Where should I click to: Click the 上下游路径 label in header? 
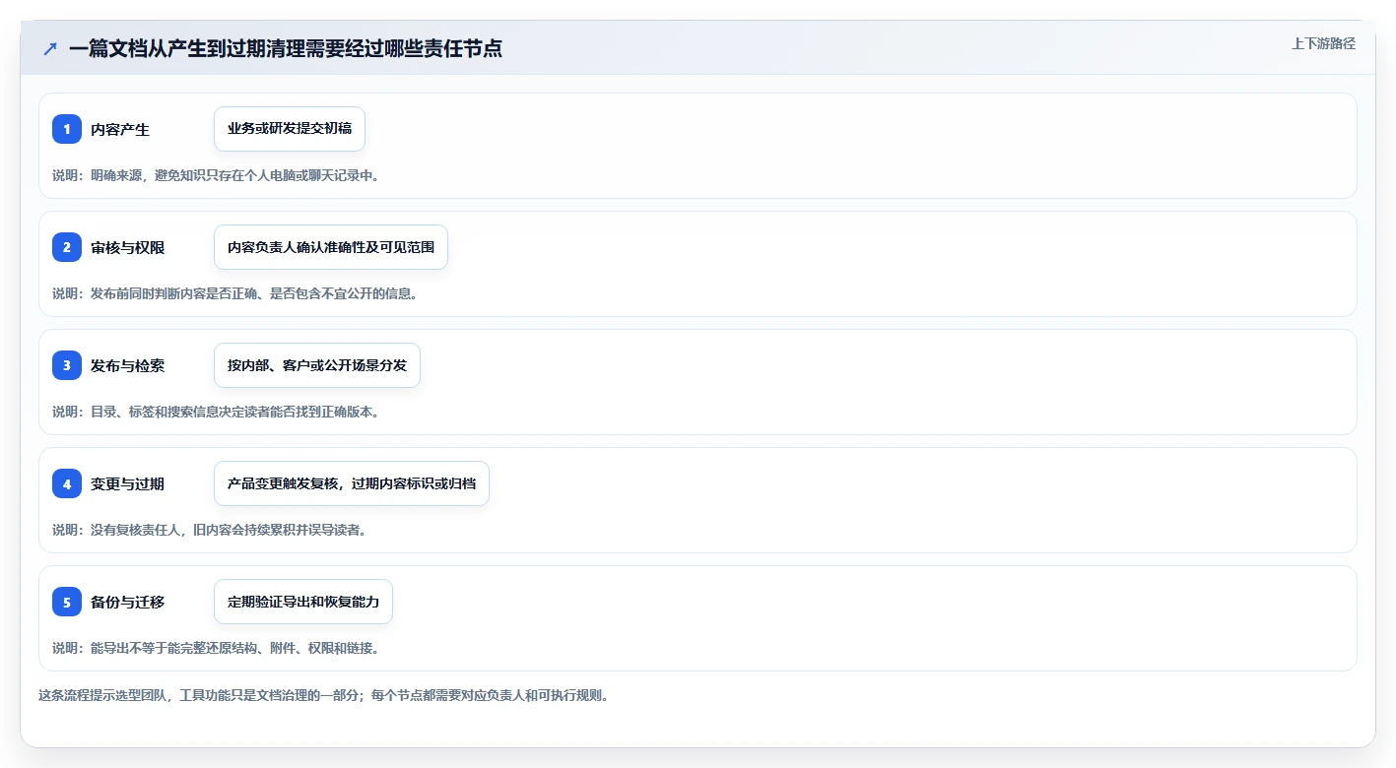(1323, 43)
